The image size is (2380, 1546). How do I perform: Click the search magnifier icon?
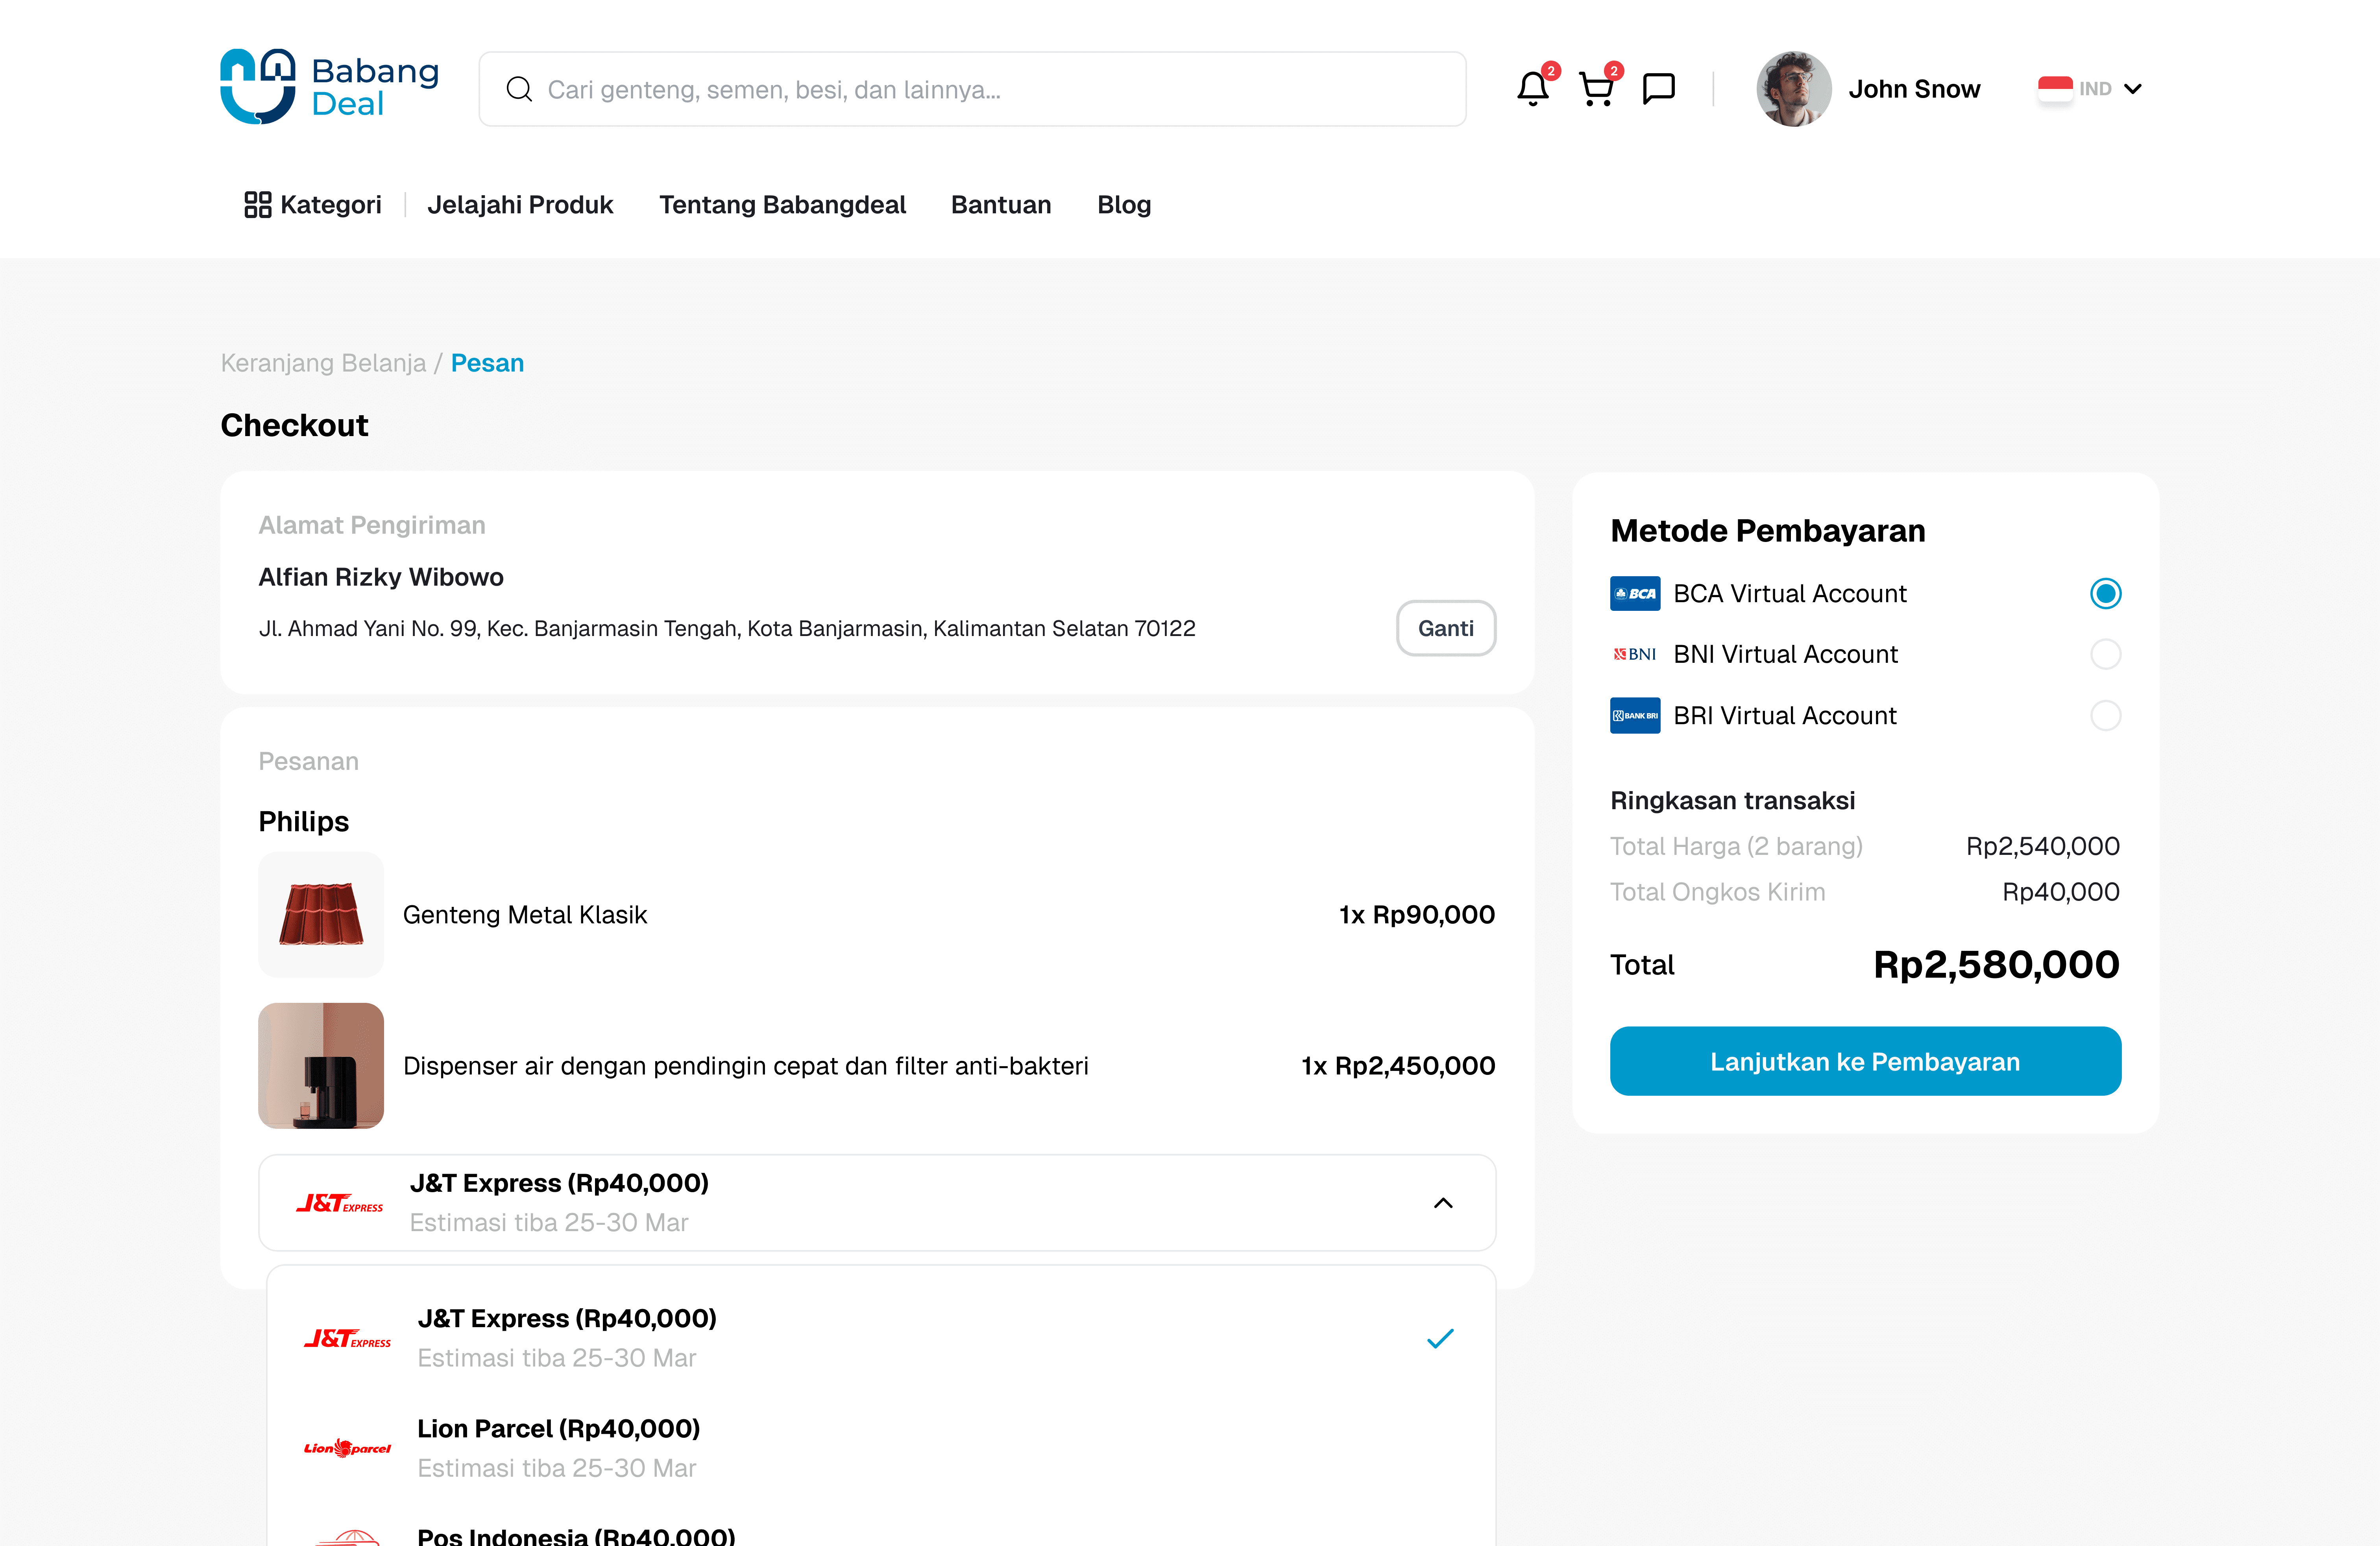519,89
